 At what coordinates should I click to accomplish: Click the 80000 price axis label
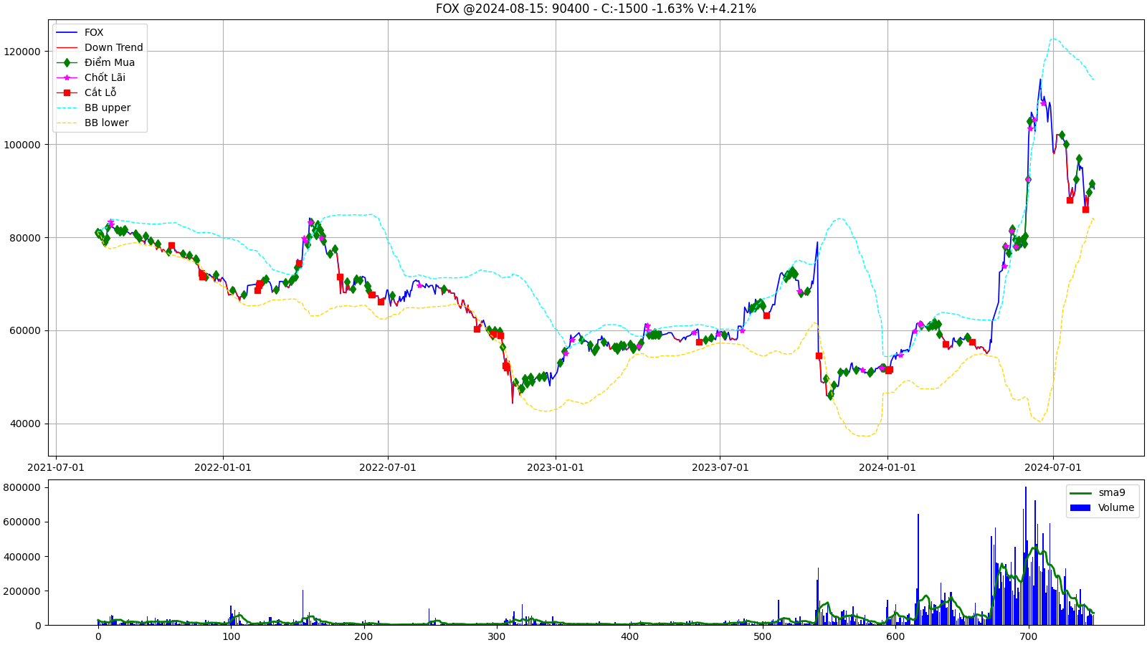point(25,238)
